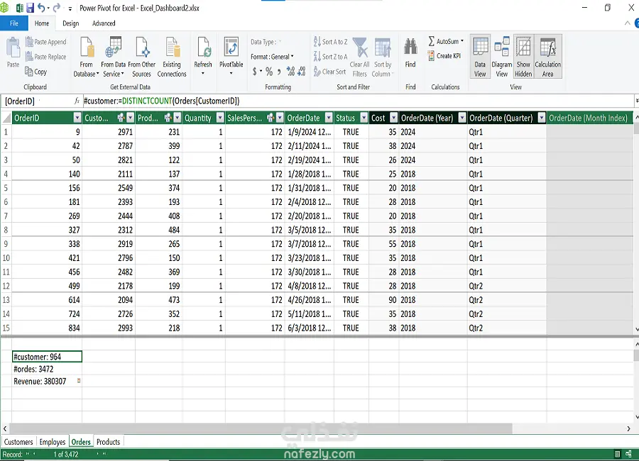Click AutoSum sigma icon
Screen dimensions: 639x461
(x=431, y=41)
